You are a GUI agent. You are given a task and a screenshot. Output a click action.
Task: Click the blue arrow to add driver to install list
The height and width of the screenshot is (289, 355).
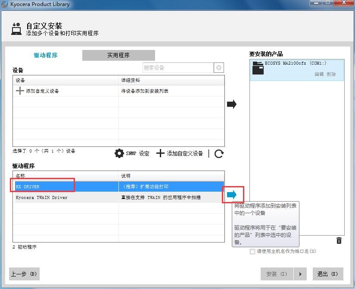tap(232, 194)
